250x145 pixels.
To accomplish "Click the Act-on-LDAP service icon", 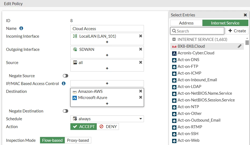I will tap(174, 87).
